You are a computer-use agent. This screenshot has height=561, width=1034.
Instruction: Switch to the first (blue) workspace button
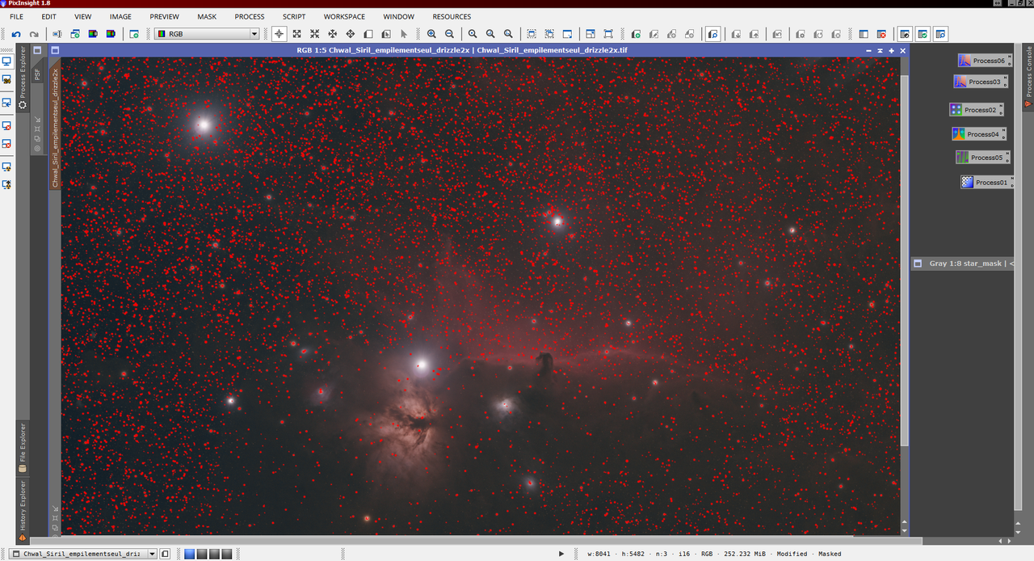pos(190,554)
